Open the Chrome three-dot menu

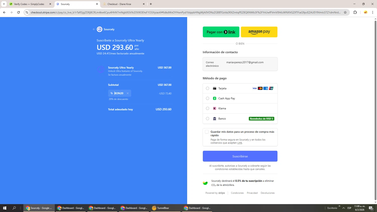(373, 12)
